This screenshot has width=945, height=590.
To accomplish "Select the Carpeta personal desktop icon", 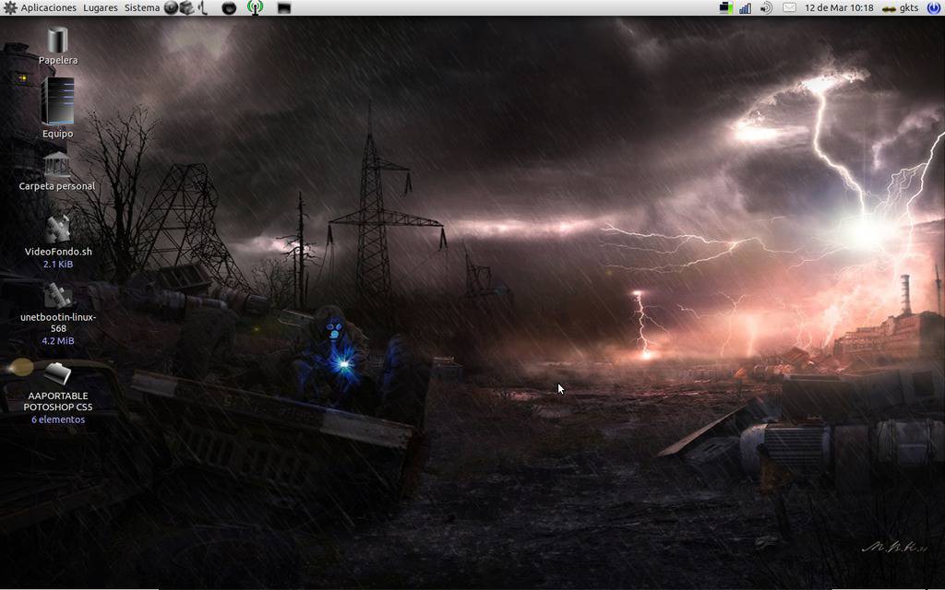I will (x=57, y=164).
